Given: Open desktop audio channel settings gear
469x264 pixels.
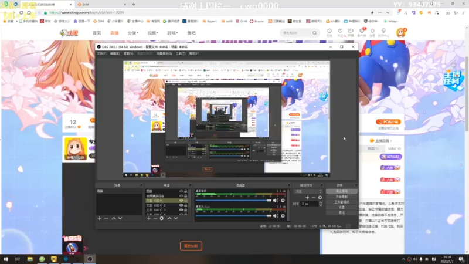Looking at the screenshot, I should (283, 201).
